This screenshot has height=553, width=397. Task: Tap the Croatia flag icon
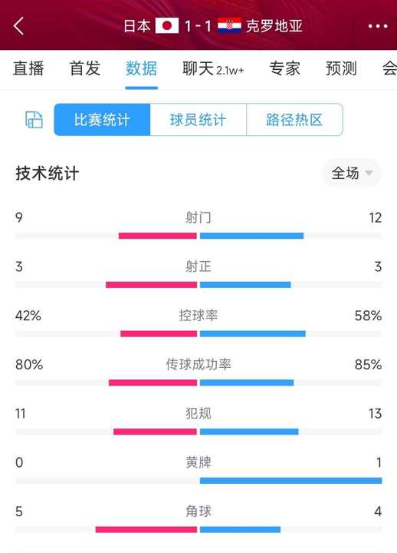(229, 26)
